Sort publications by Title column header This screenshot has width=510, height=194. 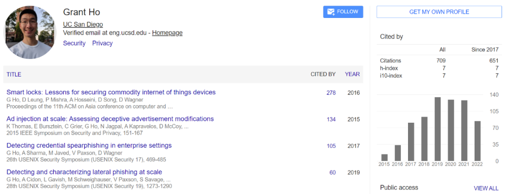click(14, 75)
